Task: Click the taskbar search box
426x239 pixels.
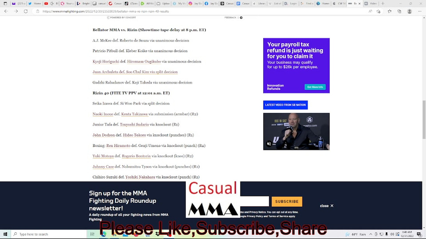Action: pyautogui.click(x=49, y=234)
